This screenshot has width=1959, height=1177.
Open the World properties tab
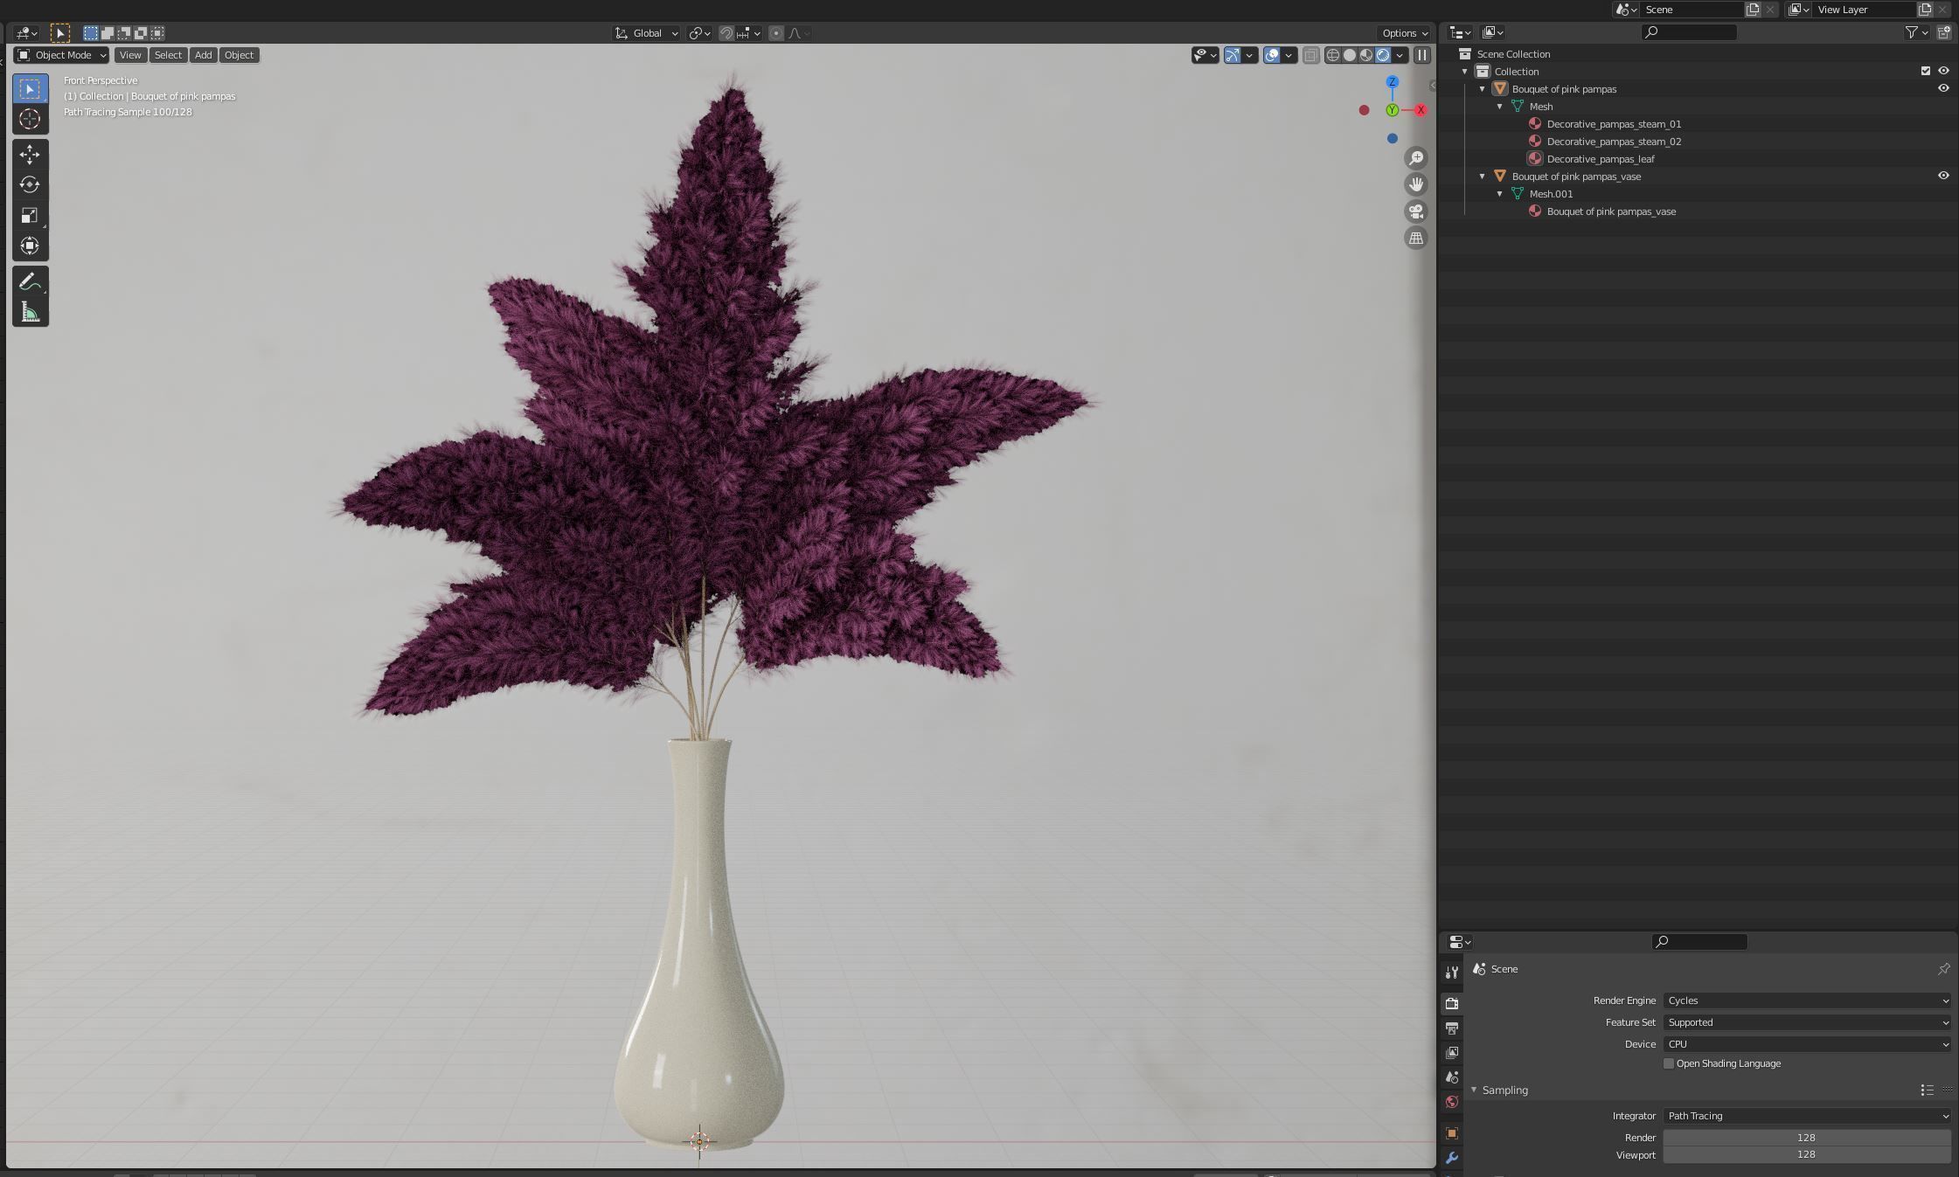[1452, 1102]
